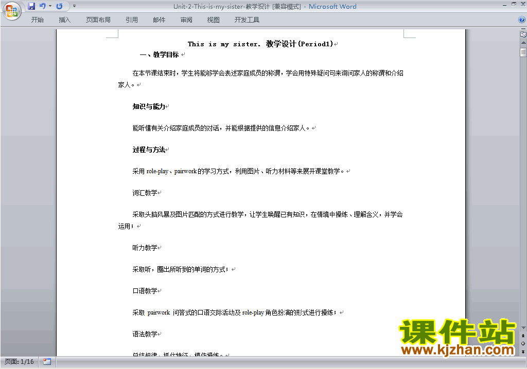Click the sentence starting 采取头脑风暴

pos(260,220)
